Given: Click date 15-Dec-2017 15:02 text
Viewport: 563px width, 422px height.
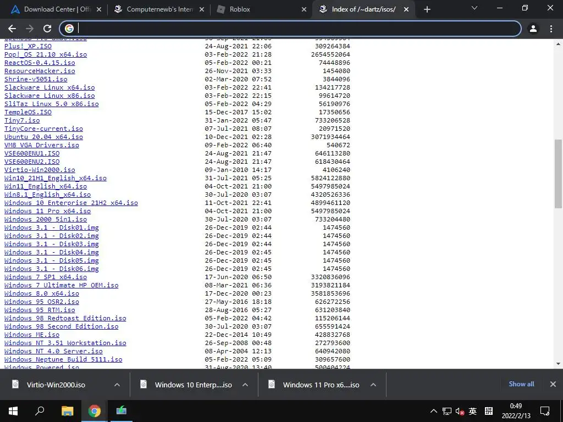Looking at the screenshot, I should click(x=238, y=112).
